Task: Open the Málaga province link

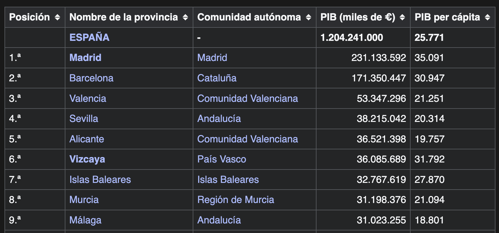Action: 86,220
